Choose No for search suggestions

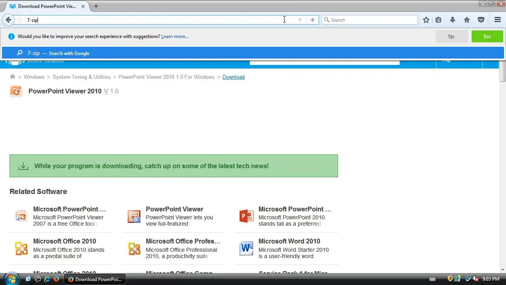coord(451,36)
